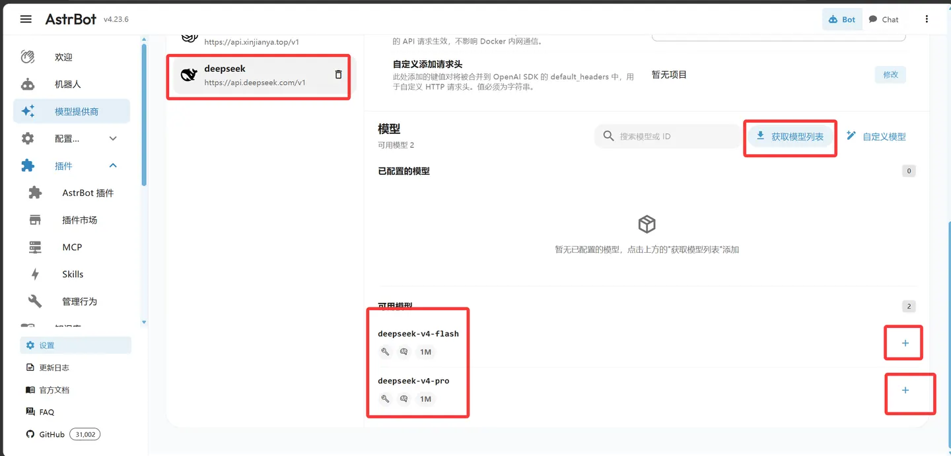The height and width of the screenshot is (456, 951).
Task: Expand the 配置 sidebar group chevron
Action: (x=113, y=139)
